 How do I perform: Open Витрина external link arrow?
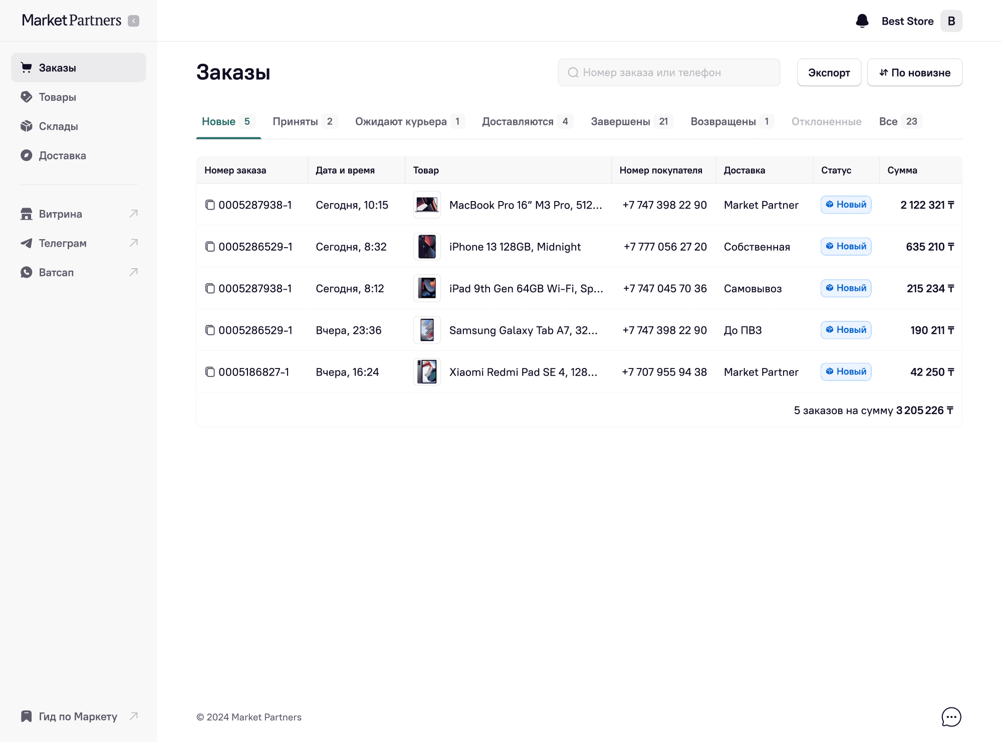click(134, 214)
